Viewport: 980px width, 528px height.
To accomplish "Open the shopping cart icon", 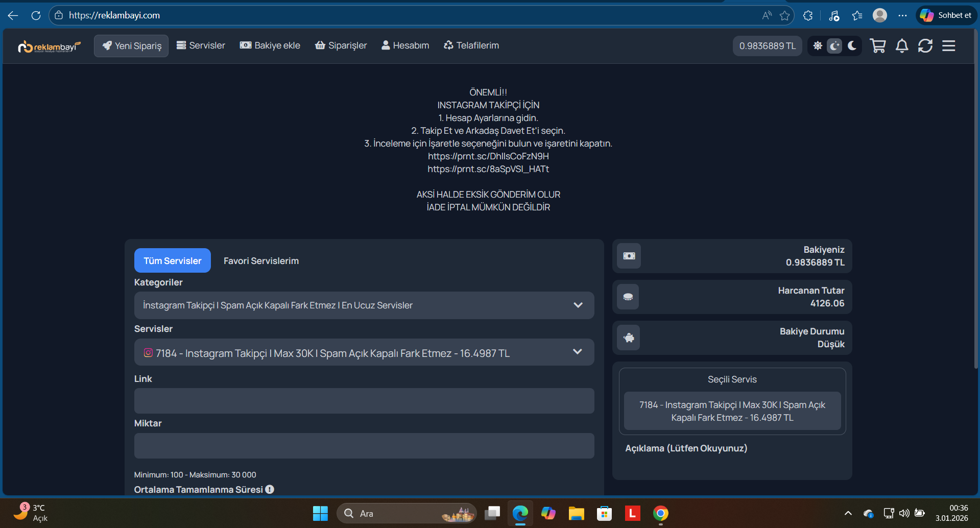I will [x=878, y=46].
